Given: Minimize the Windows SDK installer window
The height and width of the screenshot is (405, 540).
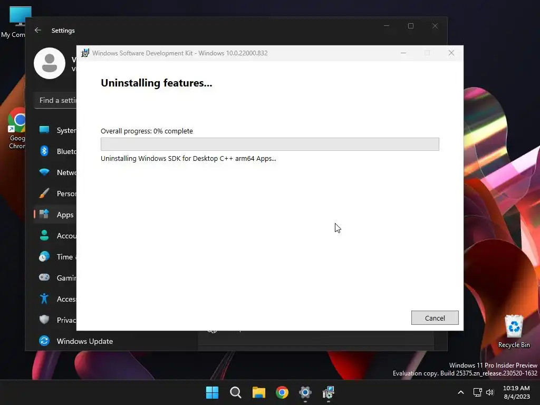Looking at the screenshot, I should click(x=403, y=53).
